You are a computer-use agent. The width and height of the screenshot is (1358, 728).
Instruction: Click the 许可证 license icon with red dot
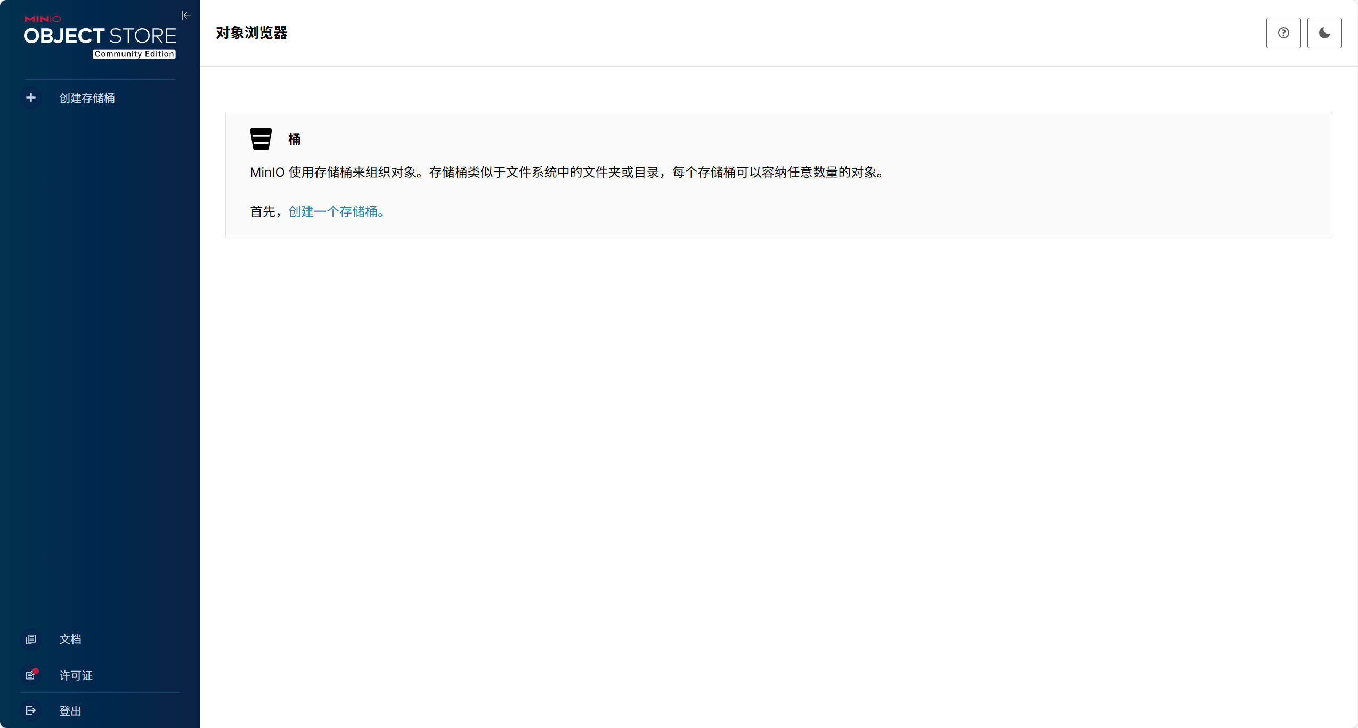(31, 675)
